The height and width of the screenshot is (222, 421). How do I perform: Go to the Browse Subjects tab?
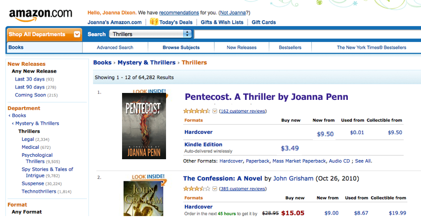click(x=181, y=47)
